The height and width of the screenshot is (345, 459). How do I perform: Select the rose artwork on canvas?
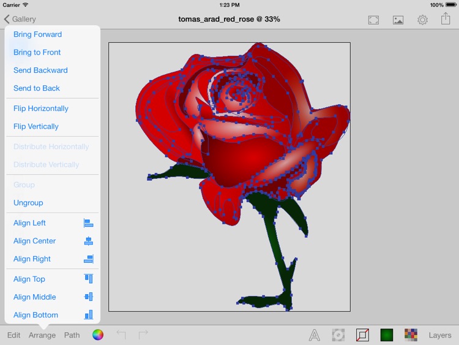(243, 176)
